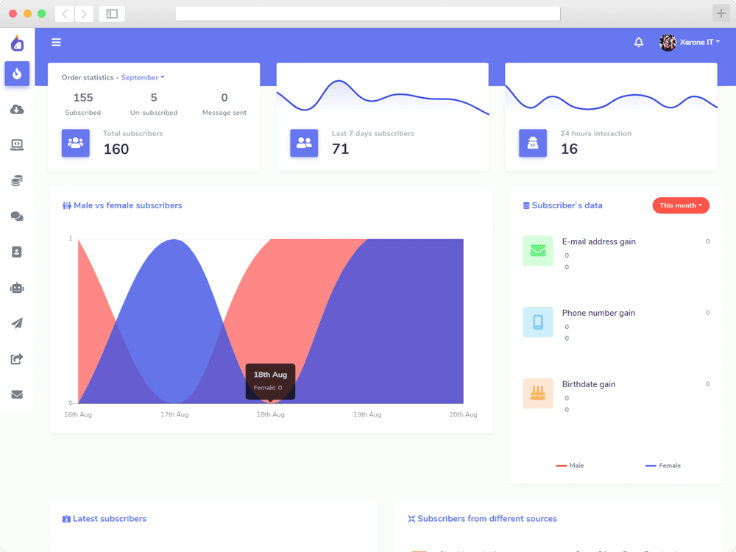
Task: Click the 18th Aug tooltip on the chart
Action: (270, 381)
